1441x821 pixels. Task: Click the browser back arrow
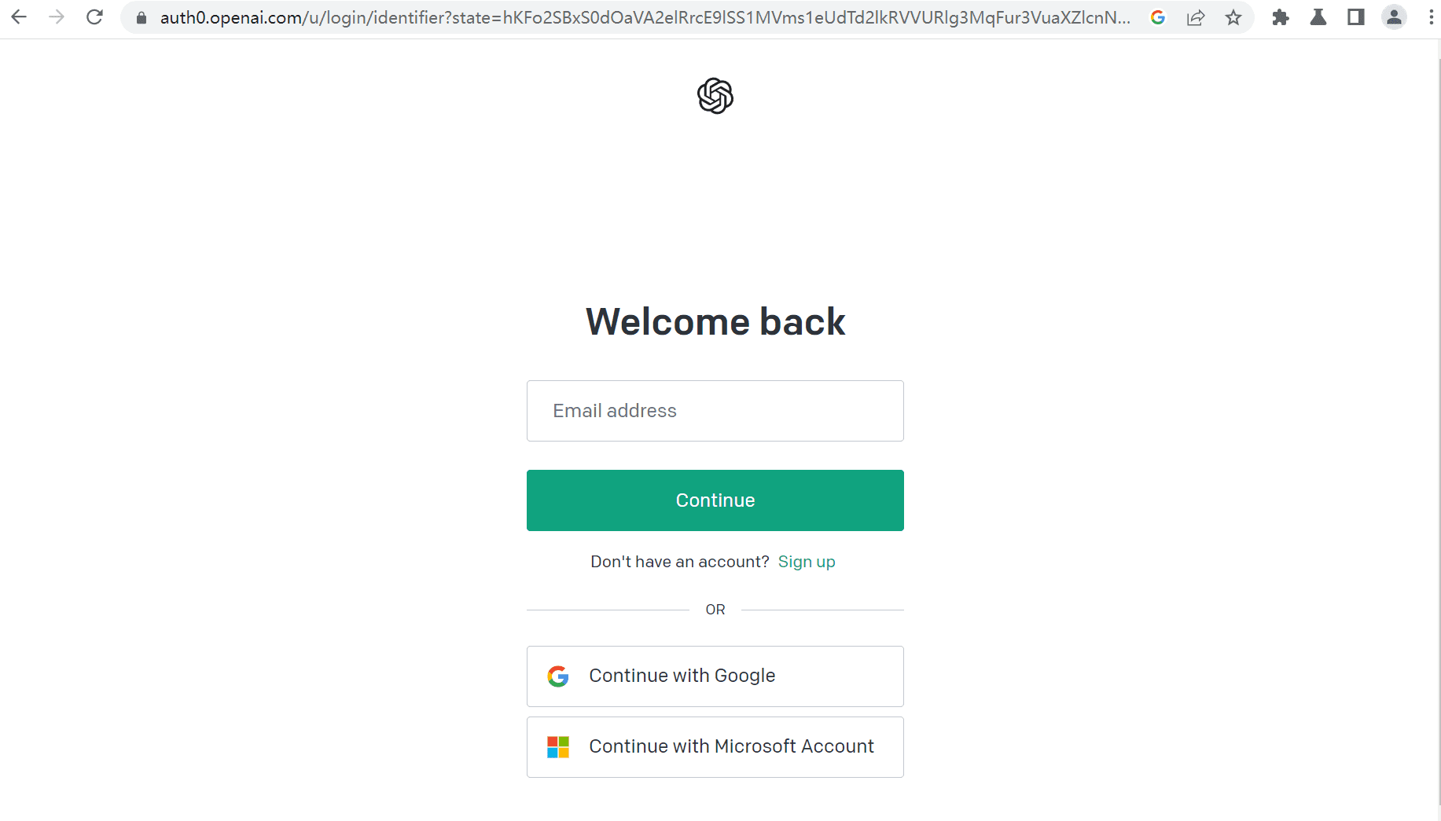coord(19,17)
